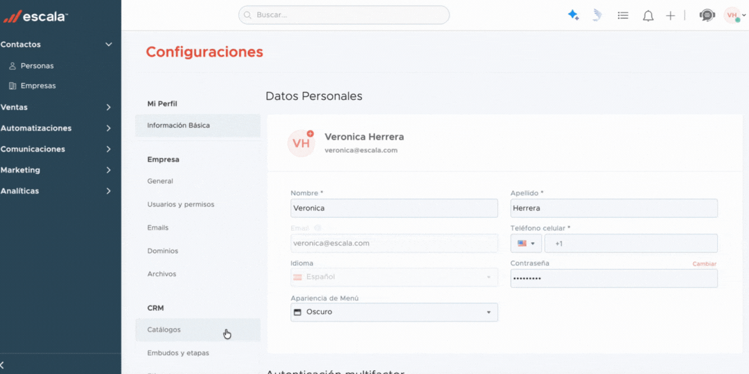Go to Usuarios y permisos settings
The width and height of the screenshot is (749, 374).
(181, 205)
